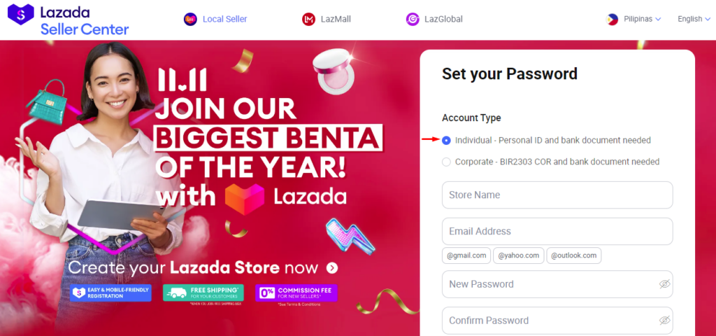This screenshot has width=716, height=336.
Task: Switch to the LazMall tab
Action: click(326, 19)
